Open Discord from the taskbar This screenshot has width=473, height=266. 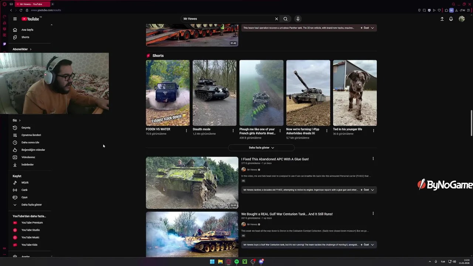(261, 262)
